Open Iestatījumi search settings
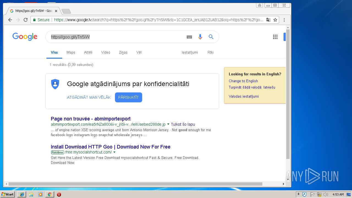The height and width of the screenshot is (198, 352). (190, 53)
